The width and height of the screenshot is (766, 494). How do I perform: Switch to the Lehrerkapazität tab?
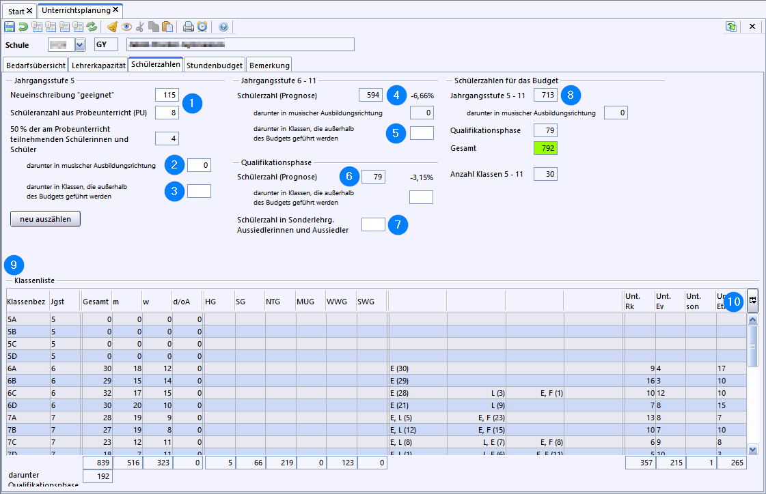[x=98, y=66]
